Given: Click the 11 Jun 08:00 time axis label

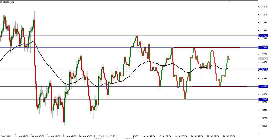Looking at the screenshot, I should point(22,137).
